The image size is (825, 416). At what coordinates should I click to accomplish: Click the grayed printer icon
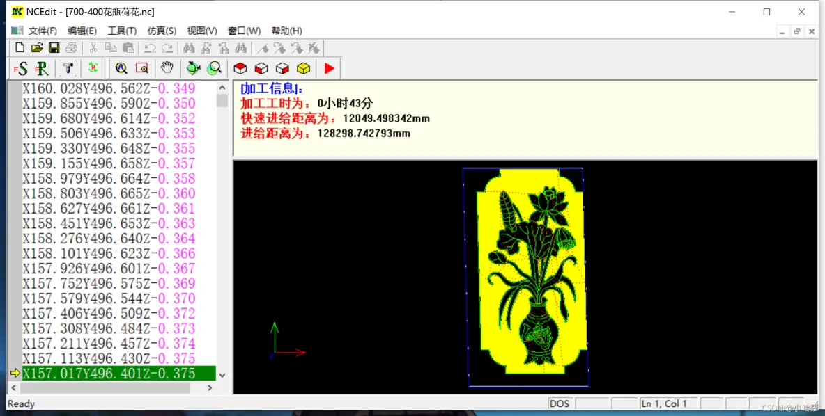[71, 48]
